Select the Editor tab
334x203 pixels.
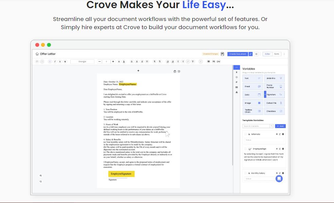click(267, 54)
